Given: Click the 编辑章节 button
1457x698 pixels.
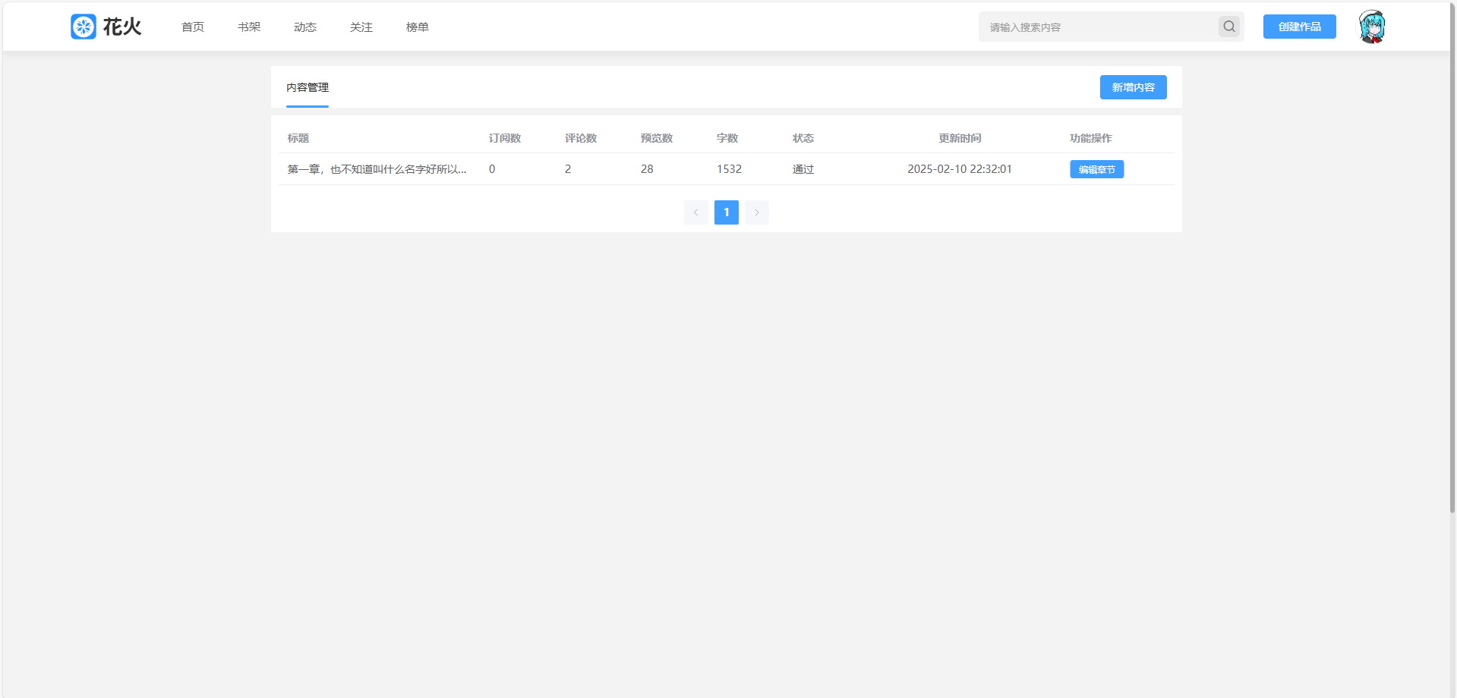Looking at the screenshot, I should [x=1097, y=169].
